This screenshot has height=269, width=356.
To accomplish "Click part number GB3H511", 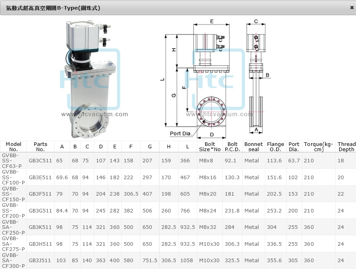I will 41,244.
